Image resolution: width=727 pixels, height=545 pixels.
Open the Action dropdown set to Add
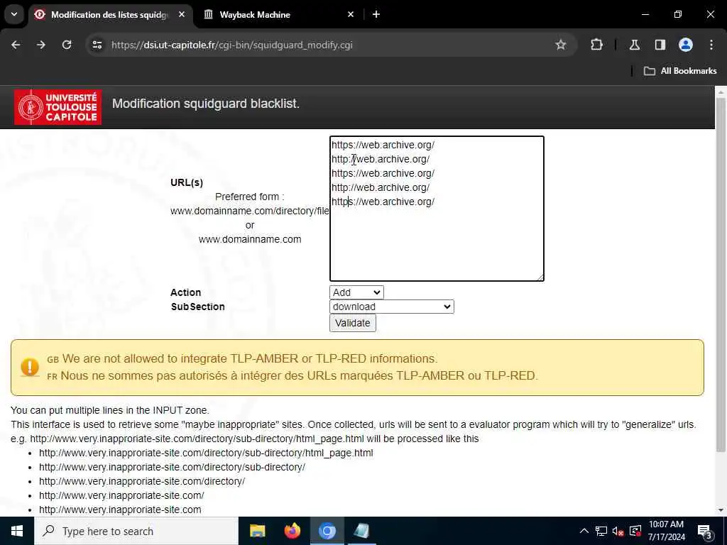point(356,292)
